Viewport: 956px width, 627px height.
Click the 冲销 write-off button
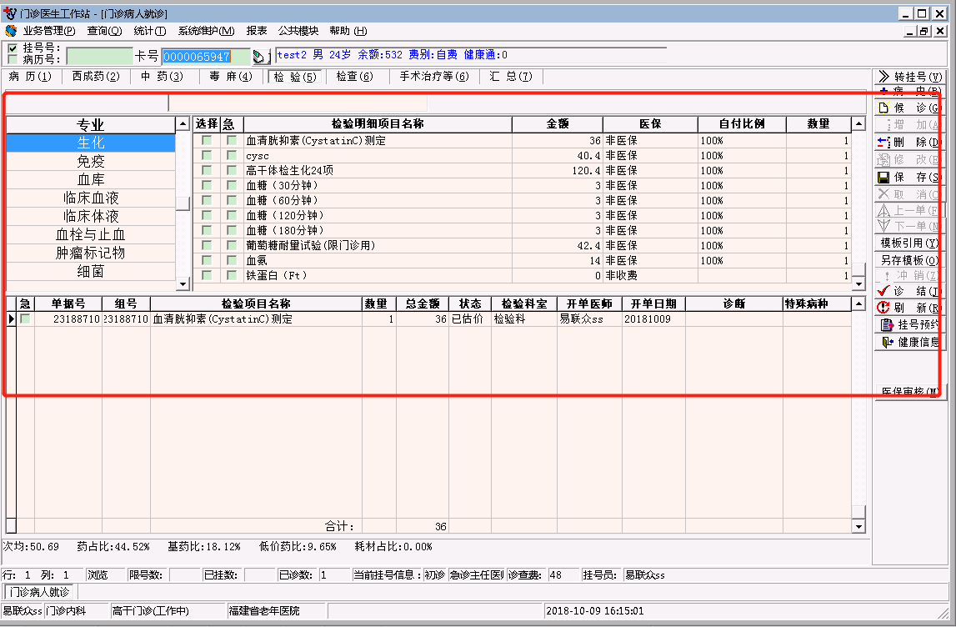[x=909, y=276]
